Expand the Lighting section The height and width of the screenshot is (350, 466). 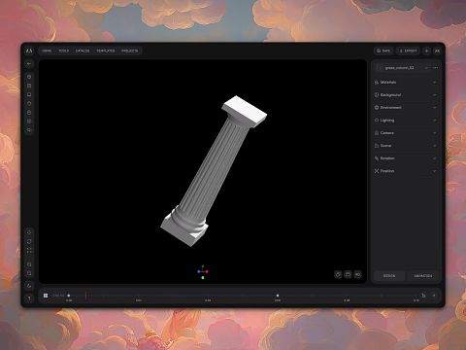point(406,121)
